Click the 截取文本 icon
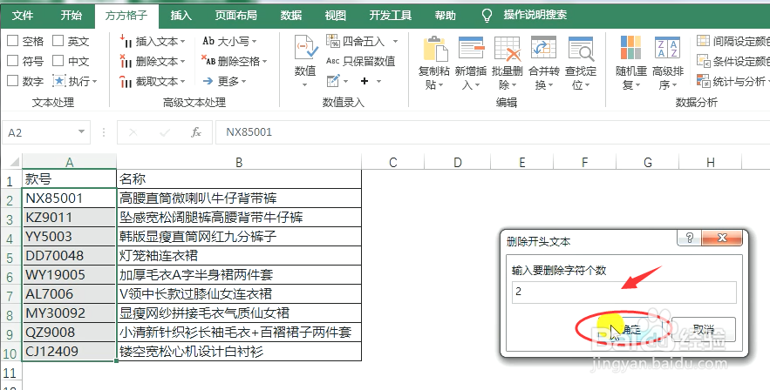 point(126,81)
